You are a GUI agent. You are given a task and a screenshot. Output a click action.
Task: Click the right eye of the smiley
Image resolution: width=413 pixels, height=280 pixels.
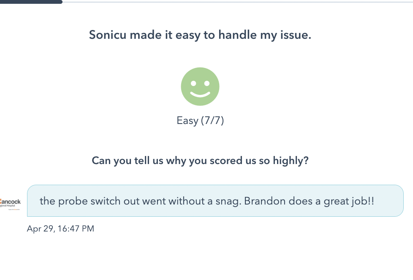click(x=207, y=83)
